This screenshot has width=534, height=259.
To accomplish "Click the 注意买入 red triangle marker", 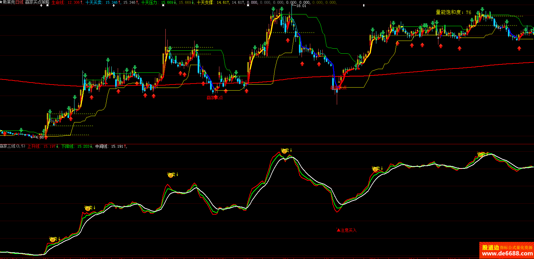I will (338, 230).
